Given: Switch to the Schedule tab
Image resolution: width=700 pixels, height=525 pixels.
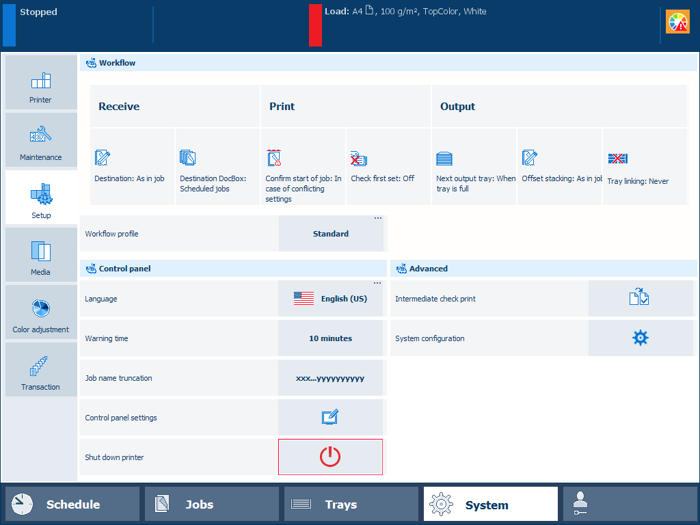Looking at the screenshot, I should [x=72, y=504].
